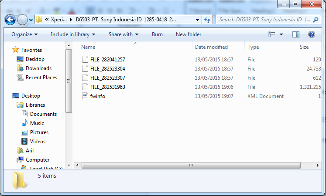
Task: Click the Pictures library icon
Action: click(24, 132)
